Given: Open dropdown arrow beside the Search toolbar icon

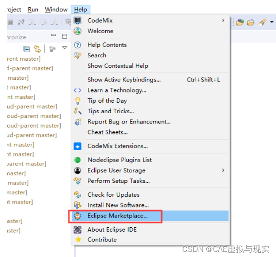Looking at the screenshot, I should point(272,22).
